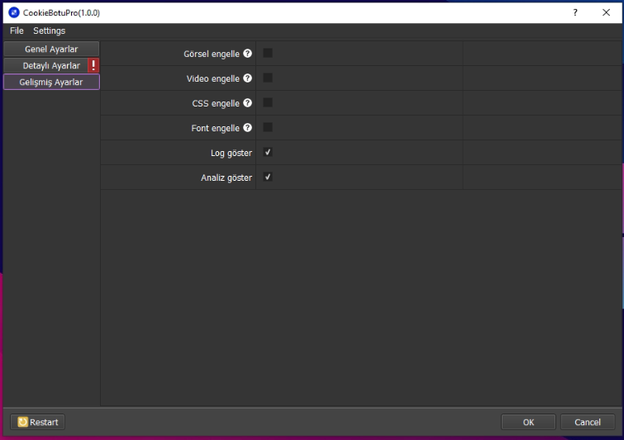Check the CSS engelle option
Image resolution: width=624 pixels, height=440 pixels.
tap(268, 102)
